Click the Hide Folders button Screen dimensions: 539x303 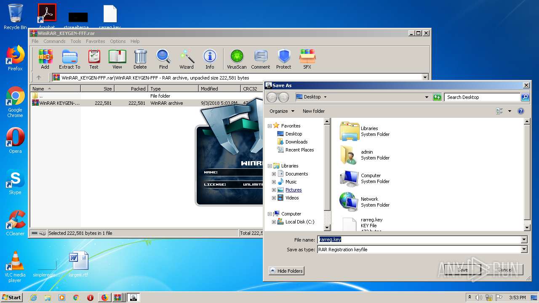(x=286, y=271)
